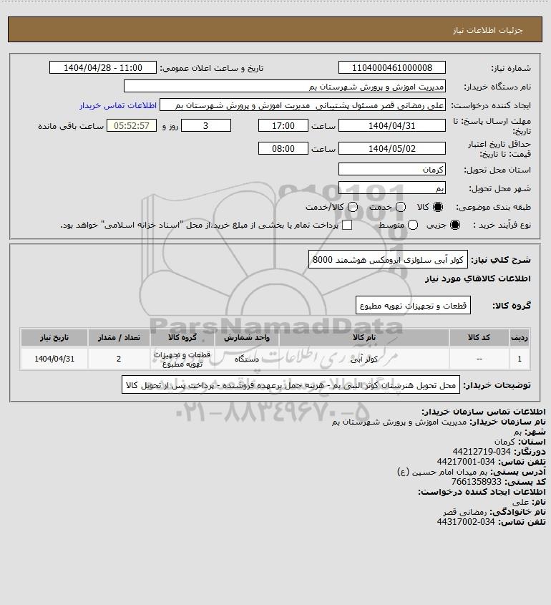Click the کد کالا column header

point(479,338)
